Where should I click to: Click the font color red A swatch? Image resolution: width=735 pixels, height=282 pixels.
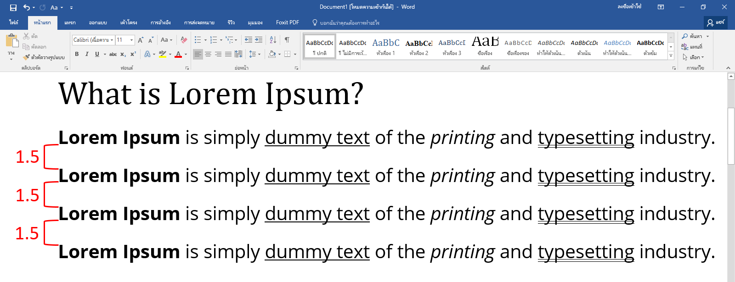click(x=178, y=54)
